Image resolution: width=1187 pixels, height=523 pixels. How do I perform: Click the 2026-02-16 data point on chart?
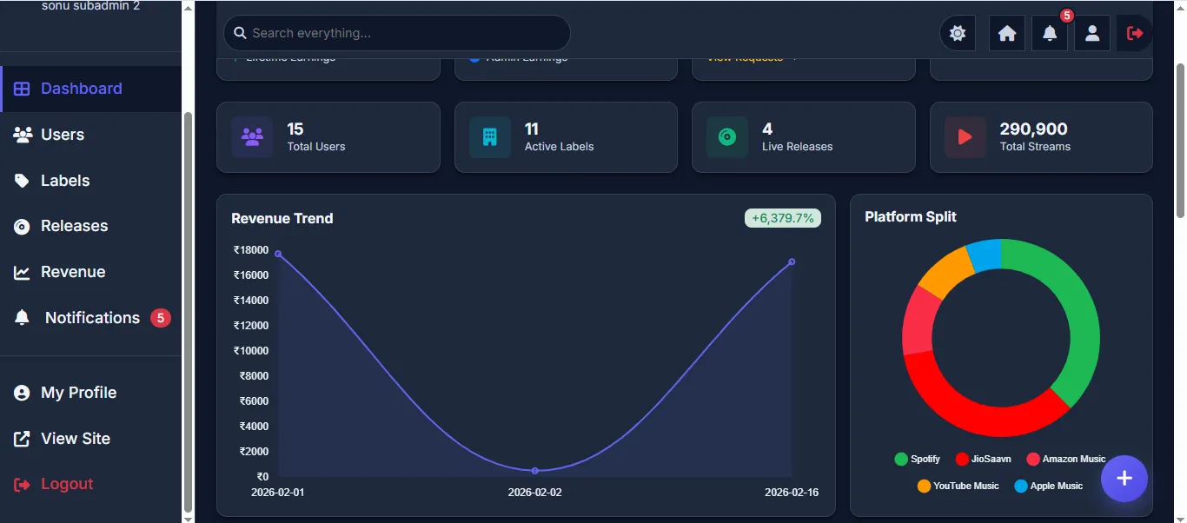click(792, 261)
